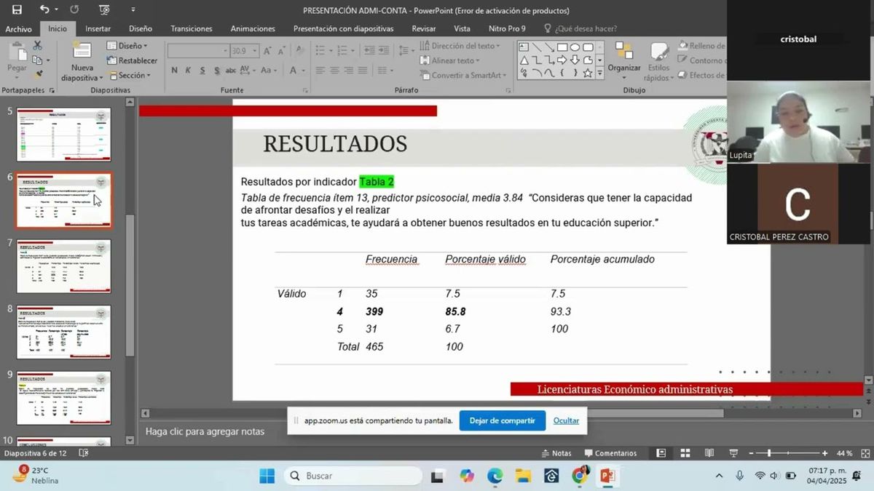Decrease the list indent level
Image resolution: width=874 pixels, height=491 pixels.
tap(369, 51)
